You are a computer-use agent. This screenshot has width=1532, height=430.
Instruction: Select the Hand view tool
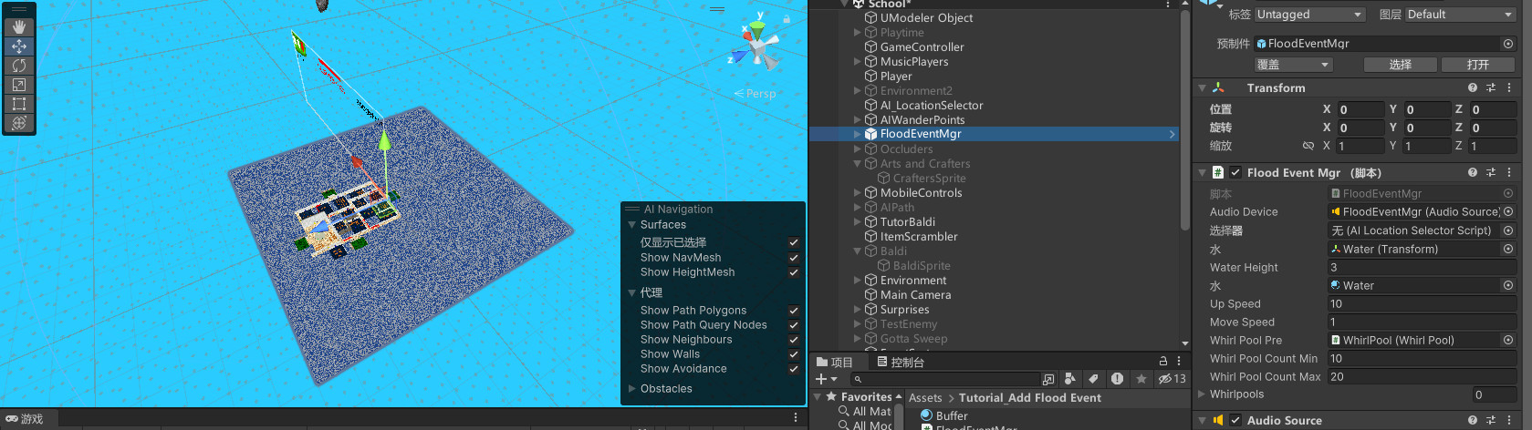pyautogui.click(x=18, y=27)
